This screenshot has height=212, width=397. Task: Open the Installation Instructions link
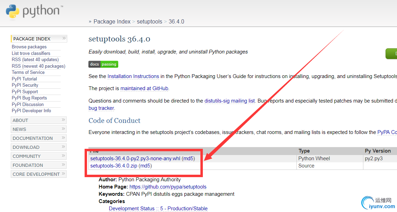point(133,76)
